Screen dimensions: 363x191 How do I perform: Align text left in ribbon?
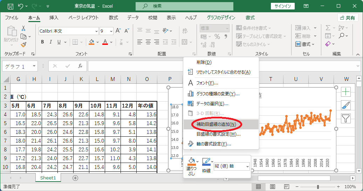(x=139, y=42)
